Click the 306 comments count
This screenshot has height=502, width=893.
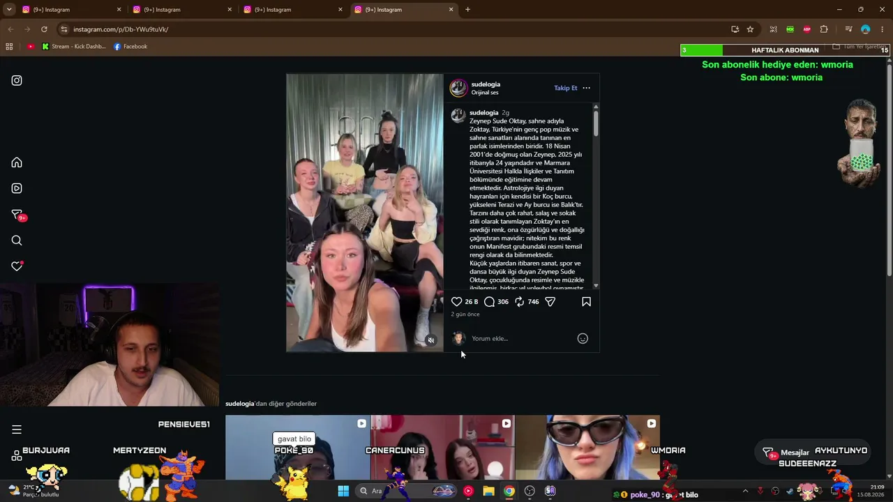(x=503, y=302)
